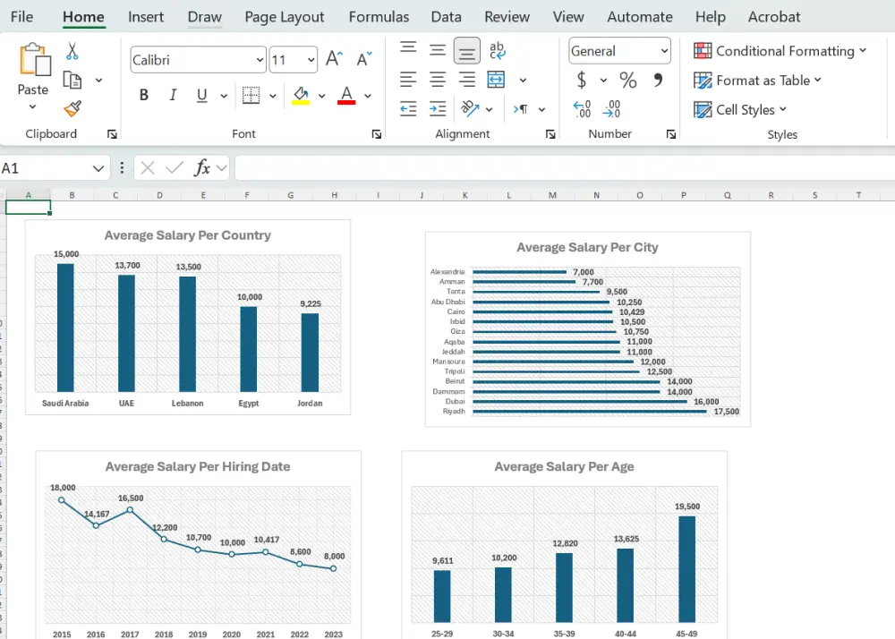Image resolution: width=895 pixels, height=639 pixels.
Task: Click the Merge & Center icon
Action: pyautogui.click(x=496, y=80)
